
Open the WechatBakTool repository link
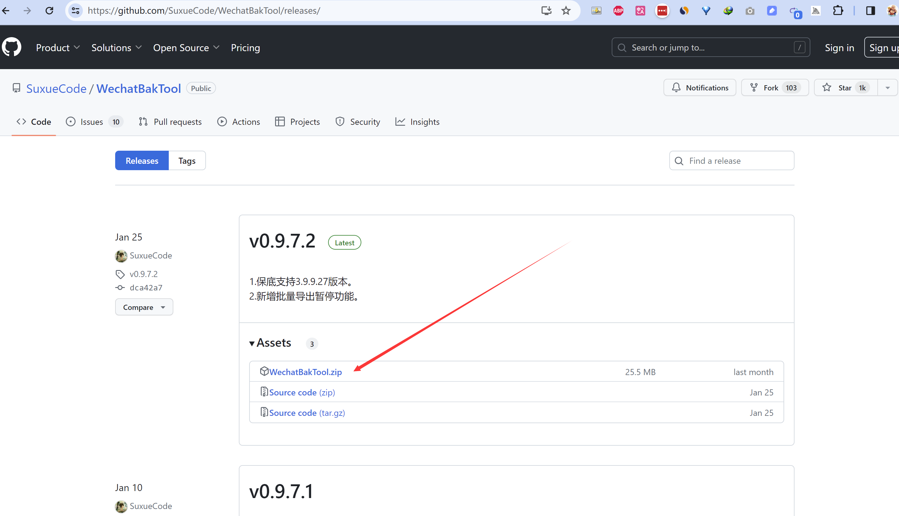139,88
